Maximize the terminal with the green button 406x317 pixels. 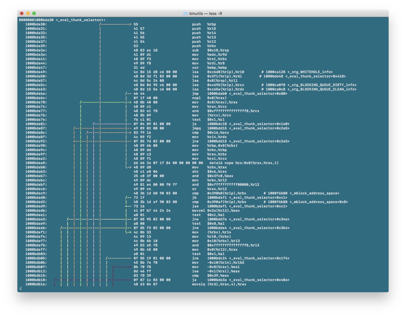[34, 13]
